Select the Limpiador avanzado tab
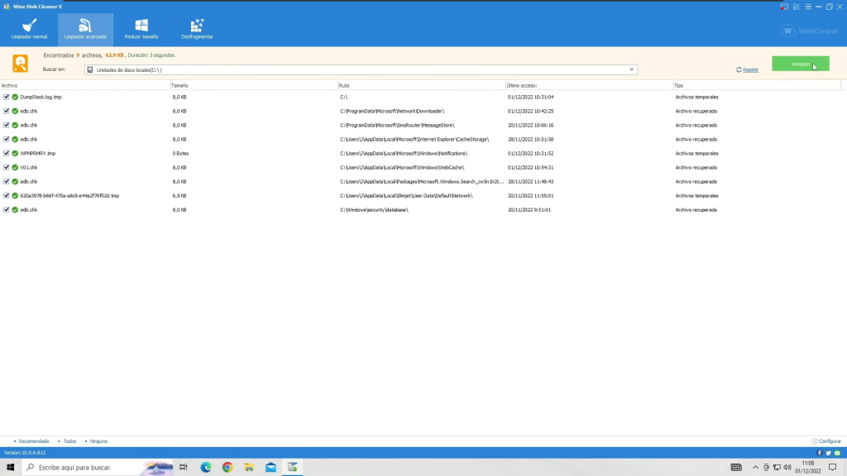Screen dimensions: 847x476 85,29
